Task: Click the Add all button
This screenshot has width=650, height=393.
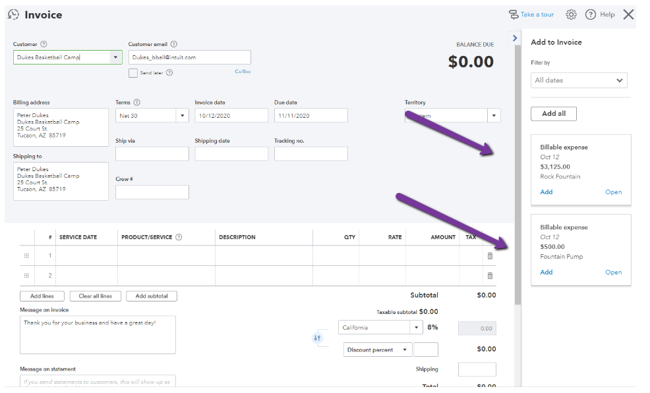Action: pyautogui.click(x=553, y=114)
